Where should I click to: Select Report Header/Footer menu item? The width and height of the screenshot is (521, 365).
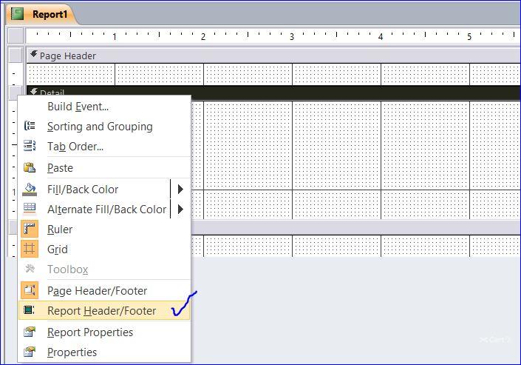click(101, 312)
